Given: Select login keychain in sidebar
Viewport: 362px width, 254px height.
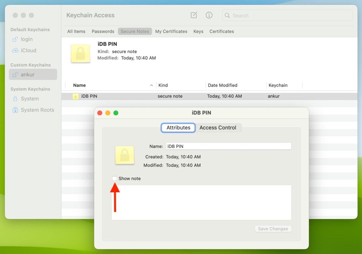Looking at the screenshot, I should (33, 39).
